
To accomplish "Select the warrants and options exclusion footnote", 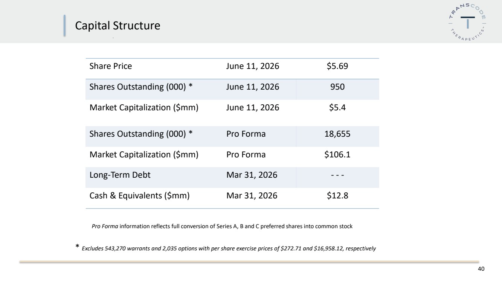I will click(x=229, y=248).
